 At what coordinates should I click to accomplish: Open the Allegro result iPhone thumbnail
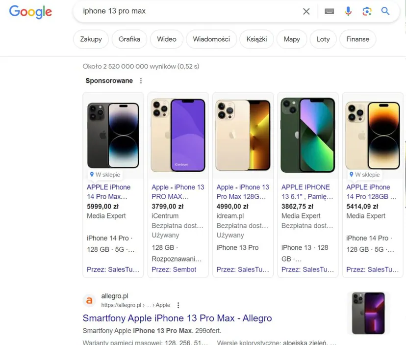(x=368, y=313)
